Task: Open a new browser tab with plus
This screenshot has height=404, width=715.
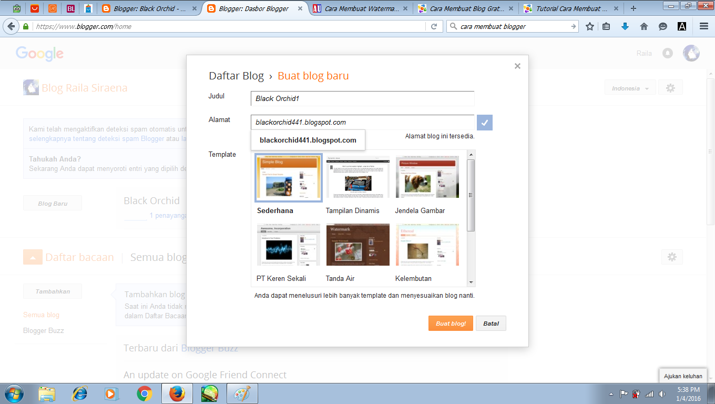Action: click(x=634, y=8)
